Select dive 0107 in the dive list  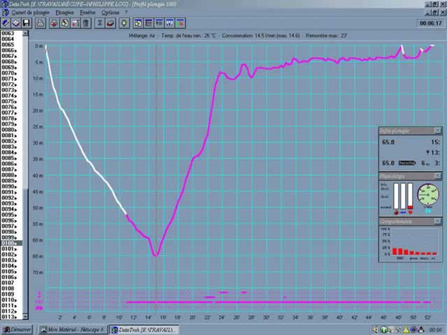[11, 283]
